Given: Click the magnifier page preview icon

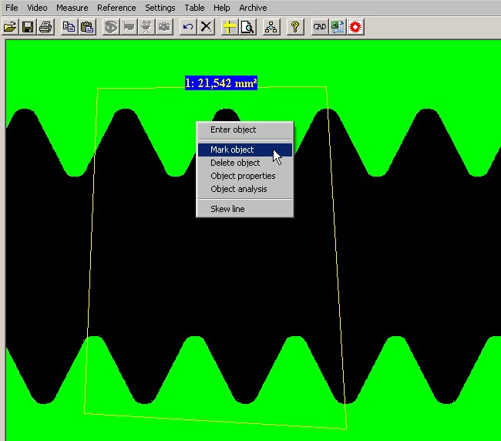Looking at the screenshot, I should 247,27.
